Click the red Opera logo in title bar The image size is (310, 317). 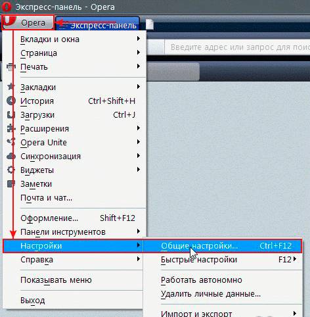[x=7, y=7]
